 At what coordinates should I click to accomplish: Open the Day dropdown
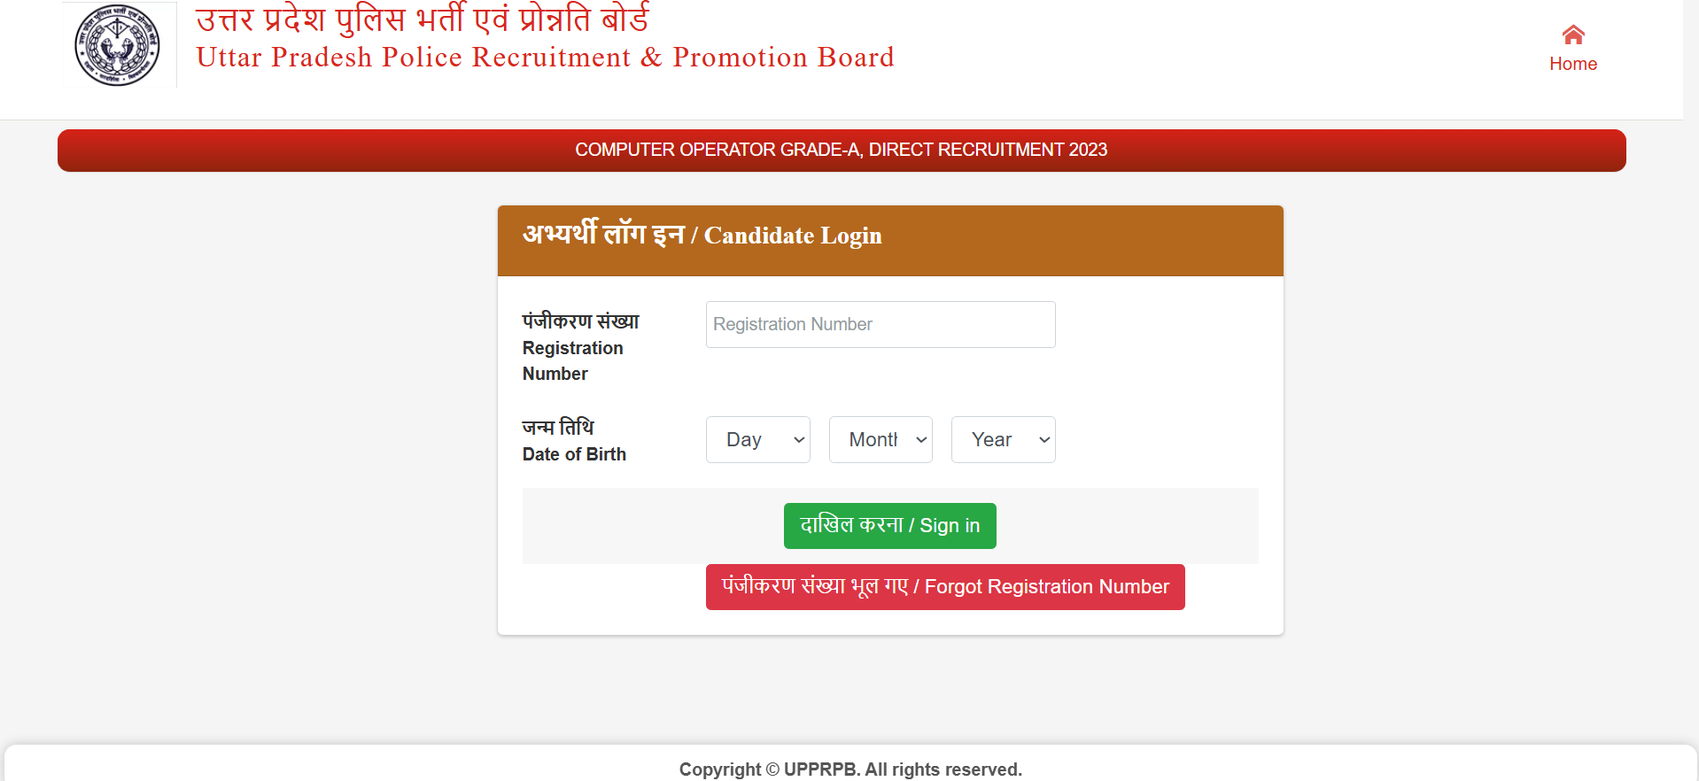click(757, 439)
